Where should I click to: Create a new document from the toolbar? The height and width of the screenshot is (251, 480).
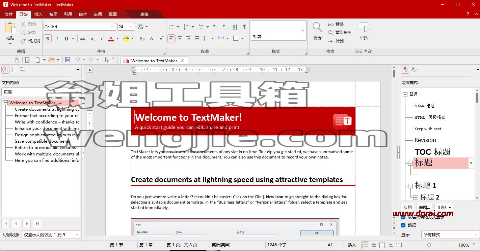click(38, 60)
